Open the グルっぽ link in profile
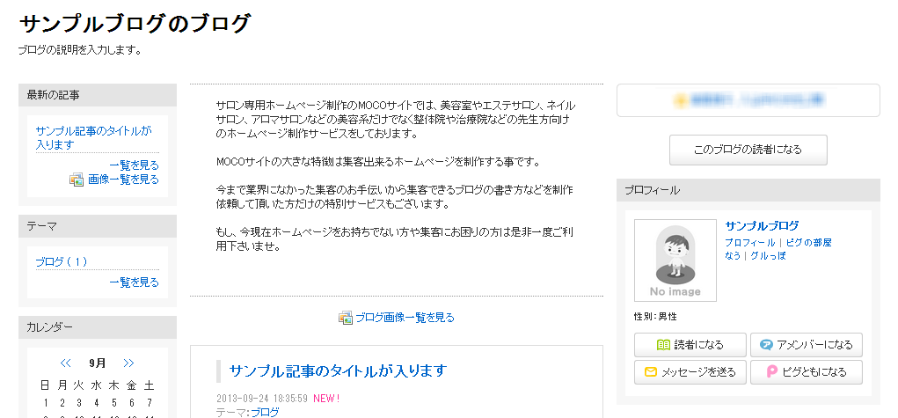This screenshot has height=418, width=898. point(768,256)
